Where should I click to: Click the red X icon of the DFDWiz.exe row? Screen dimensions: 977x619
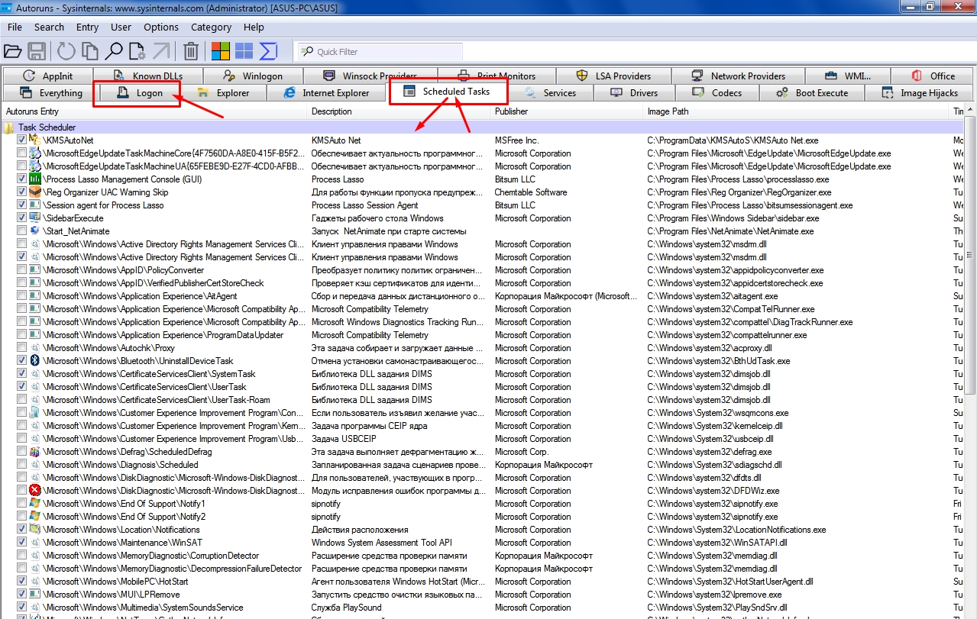click(x=34, y=491)
